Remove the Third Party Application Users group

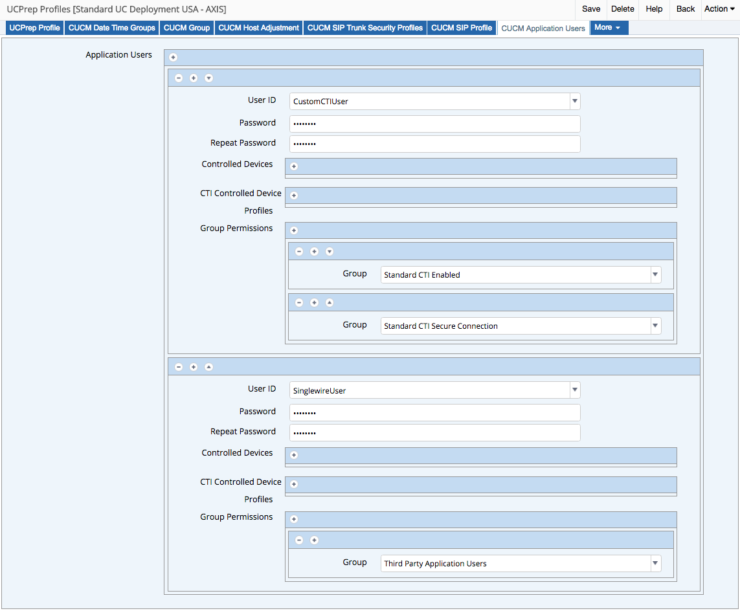299,540
